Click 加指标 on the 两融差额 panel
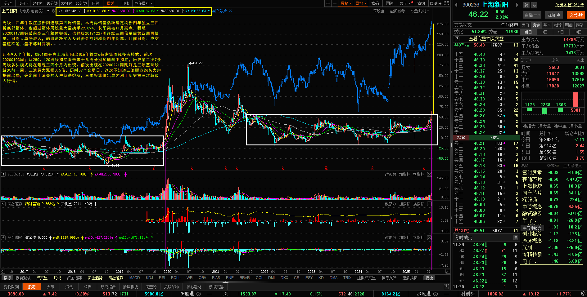 [404, 204]
